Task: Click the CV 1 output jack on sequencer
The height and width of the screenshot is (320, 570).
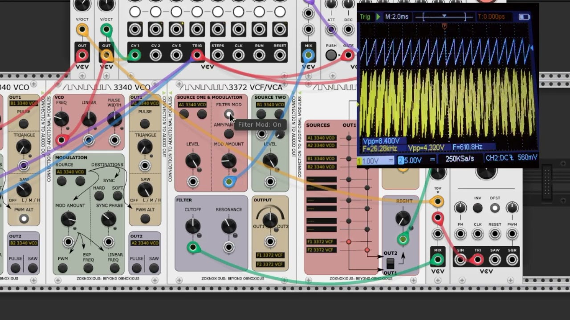Action: (134, 56)
